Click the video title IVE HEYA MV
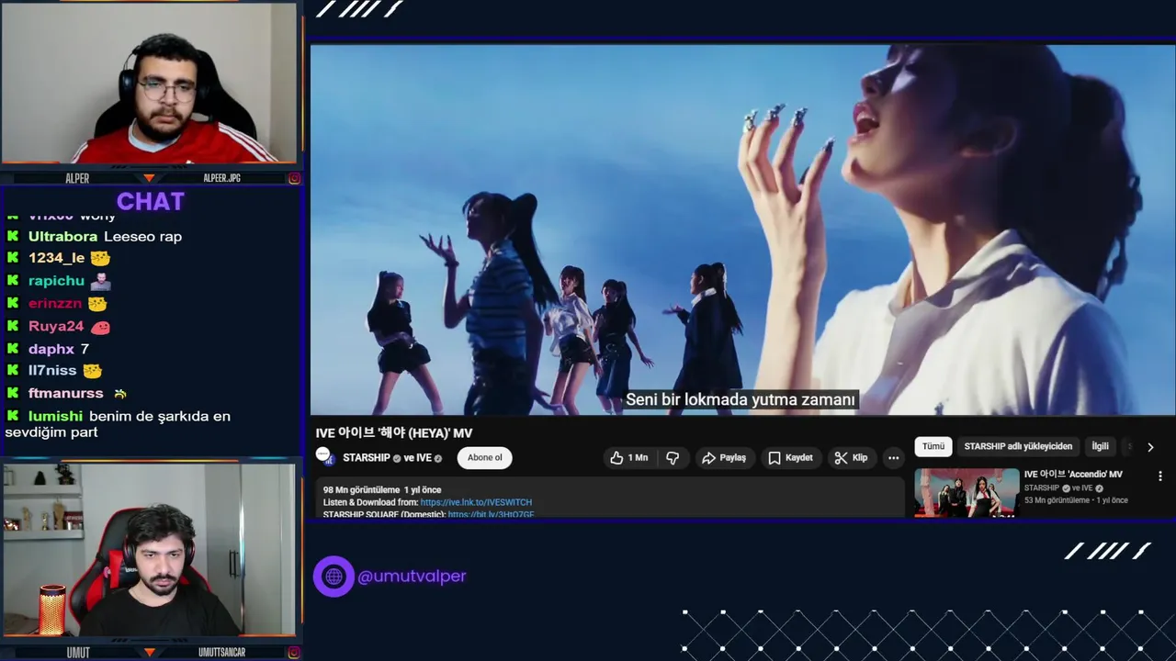 [x=394, y=432]
